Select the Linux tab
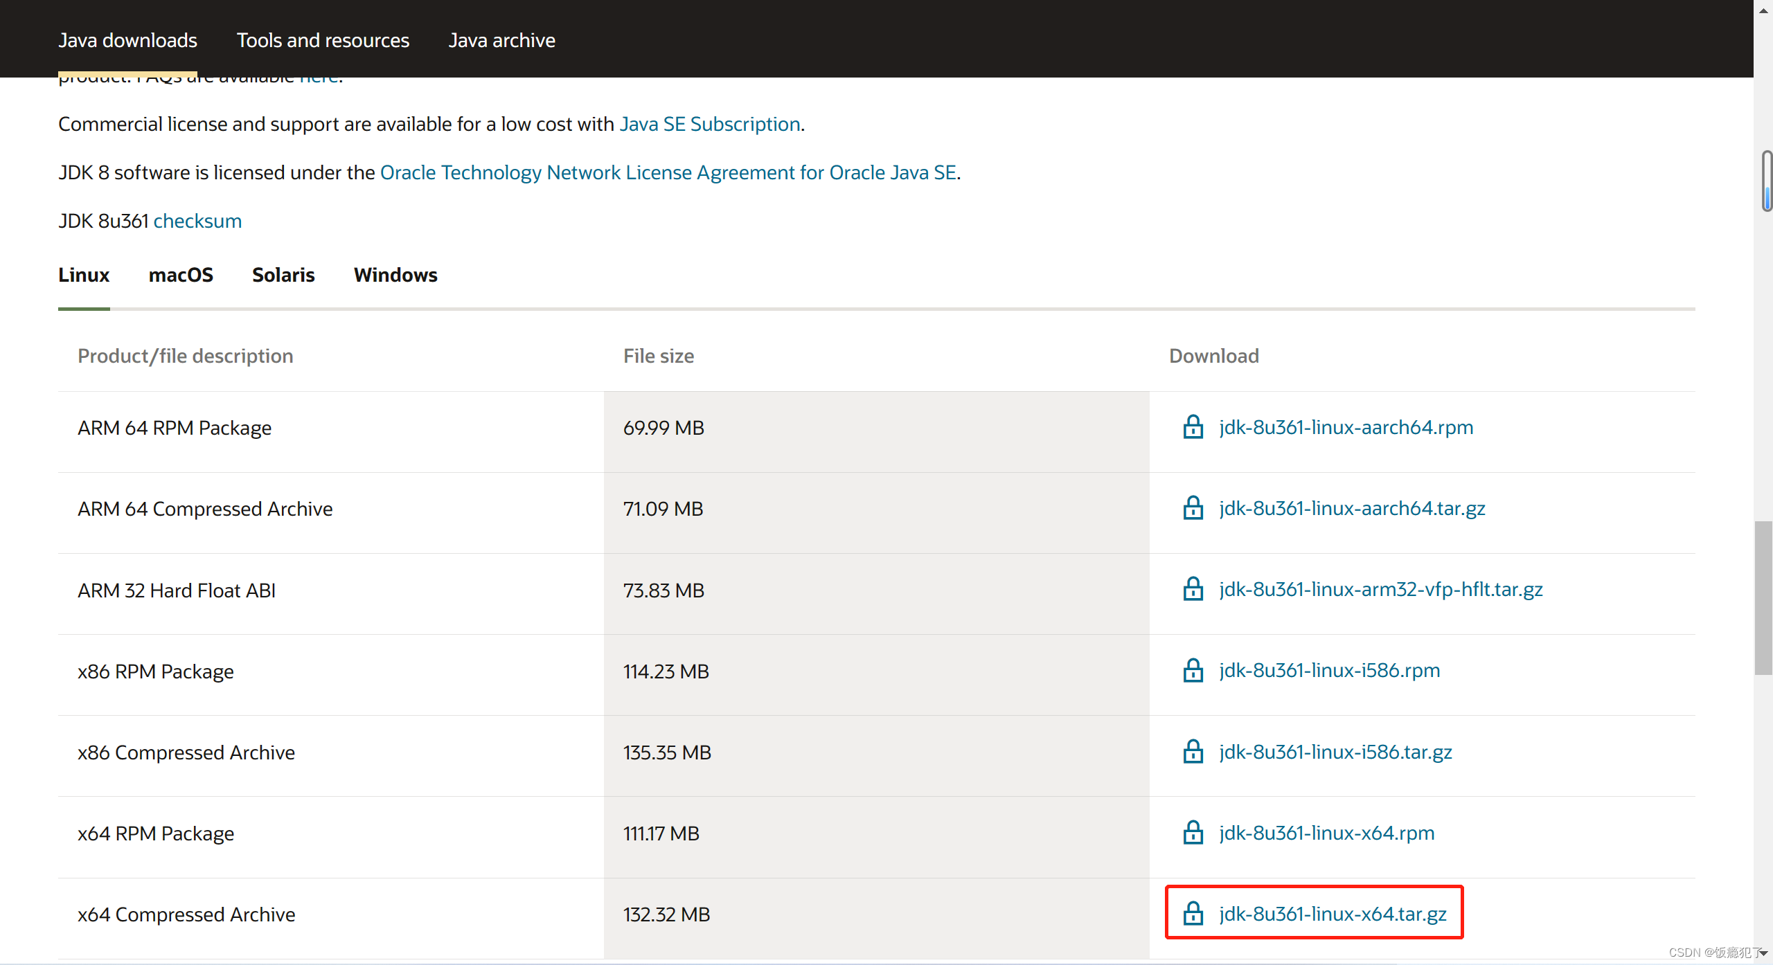Screen dimensions: 1773x965 pos(84,275)
